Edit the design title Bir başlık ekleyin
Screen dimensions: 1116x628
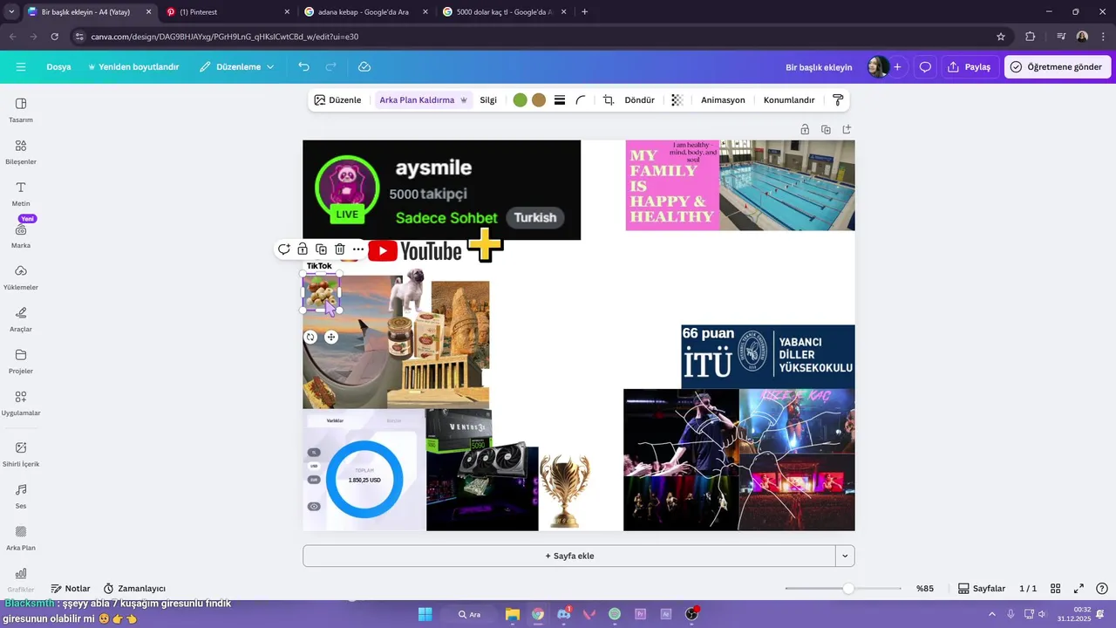[819, 67]
